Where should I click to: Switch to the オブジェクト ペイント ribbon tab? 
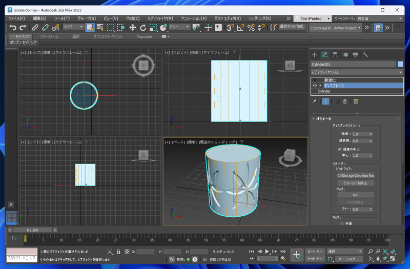pos(108,36)
